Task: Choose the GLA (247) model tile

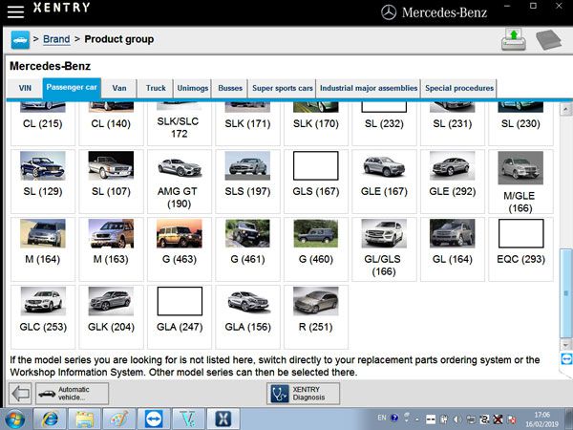Action: tap(180, 317)
